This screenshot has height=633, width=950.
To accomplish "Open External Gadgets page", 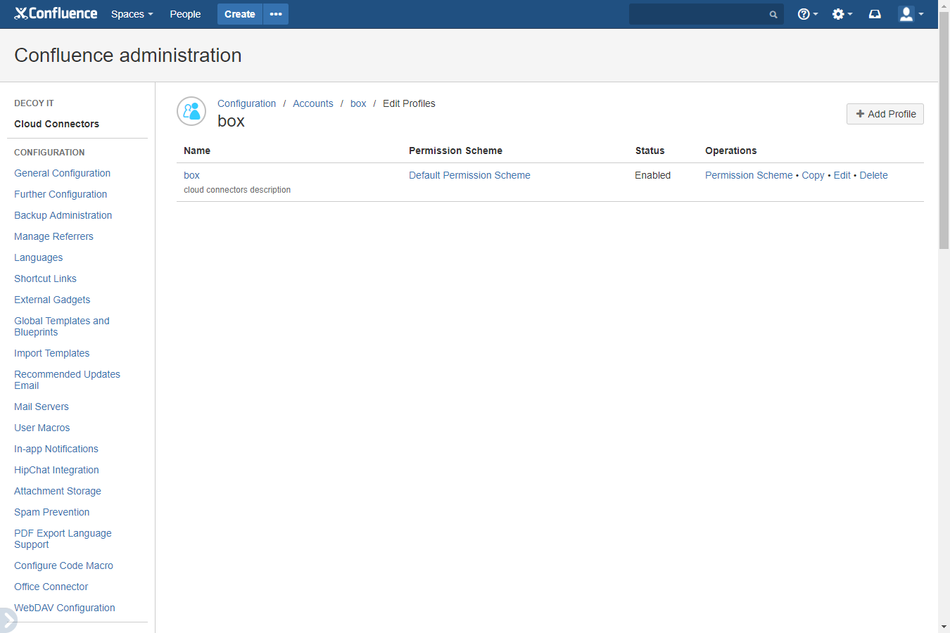I will tap(52, 300).
